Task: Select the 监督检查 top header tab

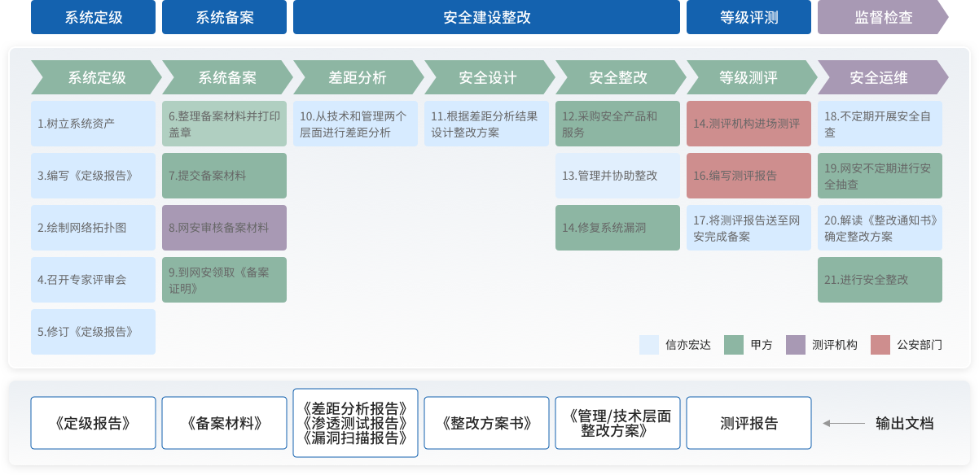Action: [x=882, y=17]
